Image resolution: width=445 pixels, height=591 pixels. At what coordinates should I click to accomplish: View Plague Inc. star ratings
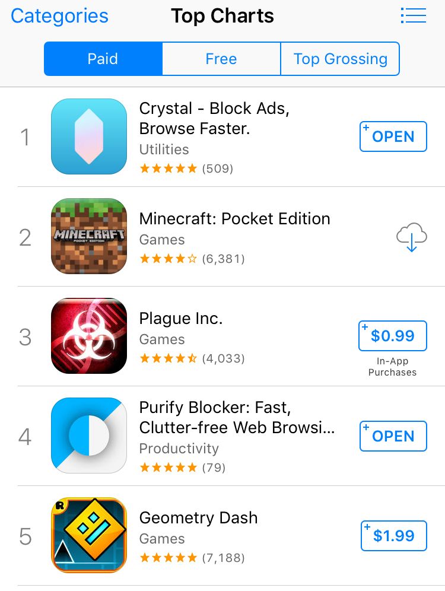tap(169, 358)
